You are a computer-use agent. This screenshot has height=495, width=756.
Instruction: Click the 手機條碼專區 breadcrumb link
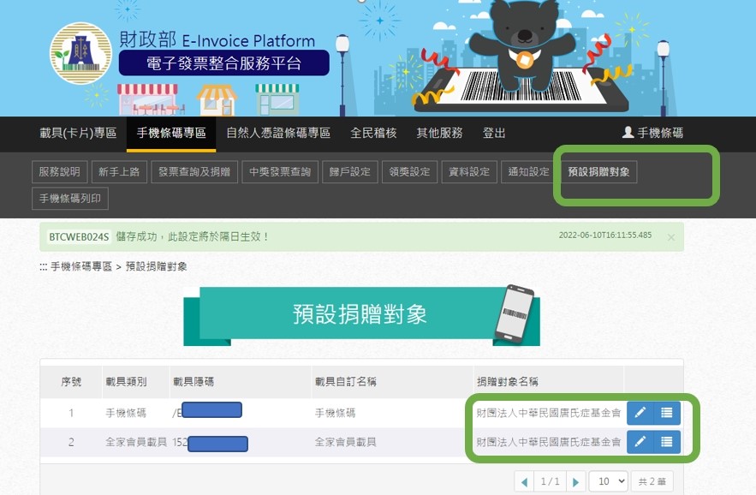81,266
